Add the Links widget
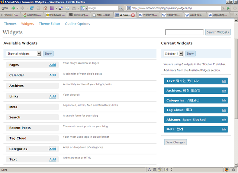This screenshot has width=238, height=173. point(52,96)
